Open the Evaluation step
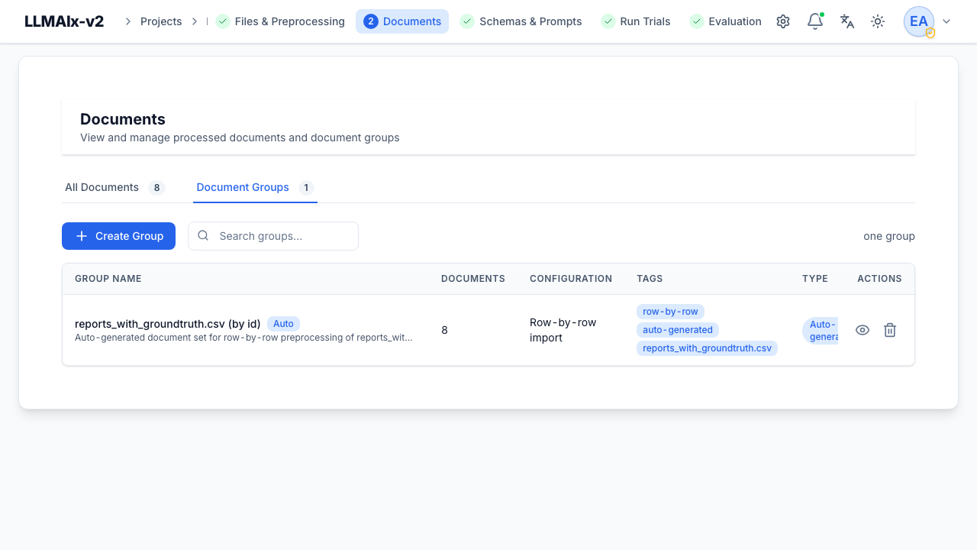Screen dimensions: 977x550 [x=725, y=21]
